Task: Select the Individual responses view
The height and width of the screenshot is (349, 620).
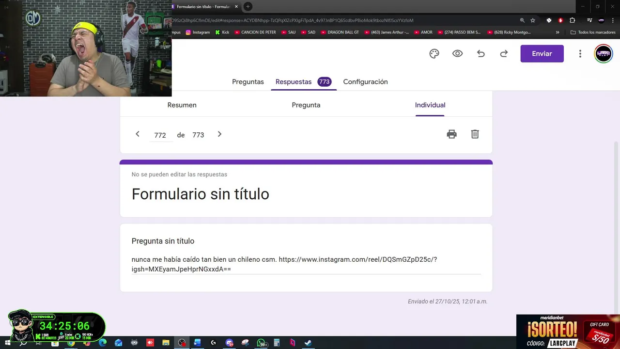Action: [430, 105]
